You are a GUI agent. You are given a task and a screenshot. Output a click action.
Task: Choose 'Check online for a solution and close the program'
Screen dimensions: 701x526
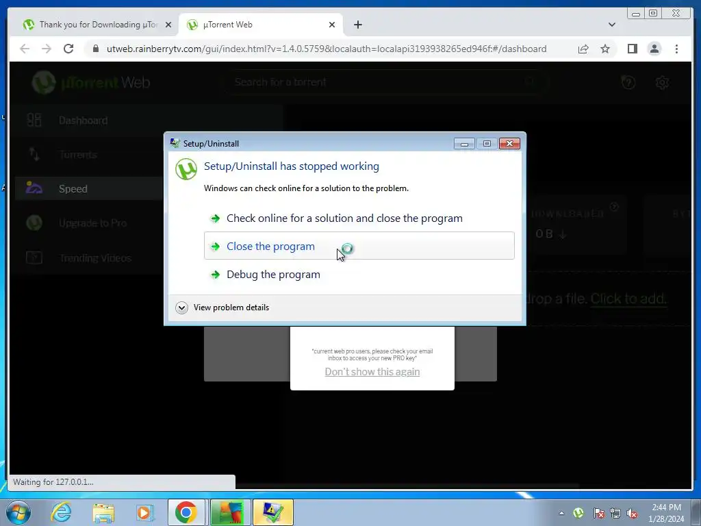click(344, 218)
